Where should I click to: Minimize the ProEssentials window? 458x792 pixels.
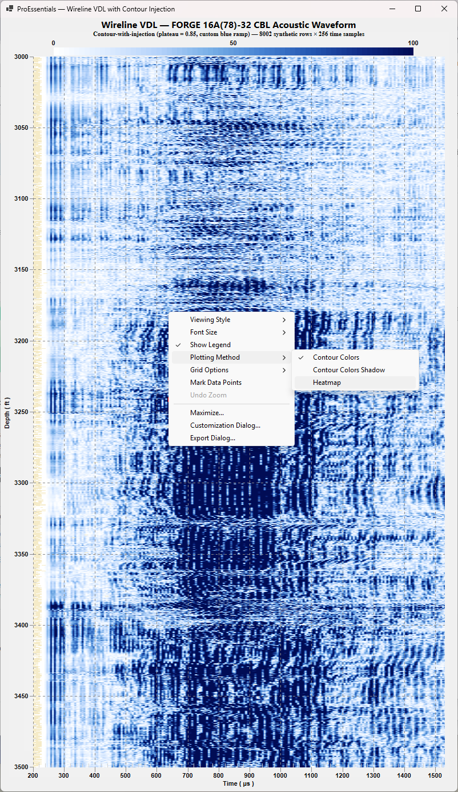coord(392,9)
